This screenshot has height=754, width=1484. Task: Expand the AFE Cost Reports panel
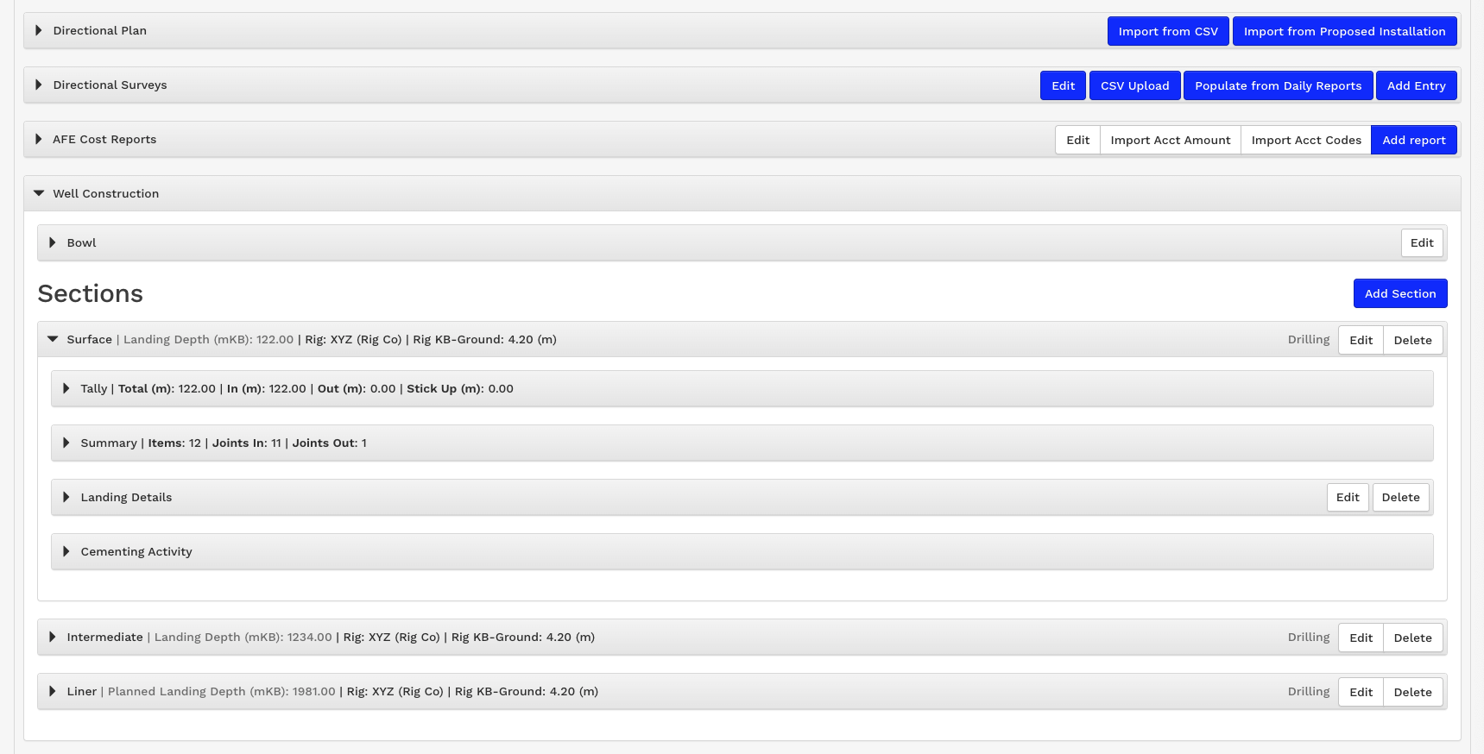(39, 140)
